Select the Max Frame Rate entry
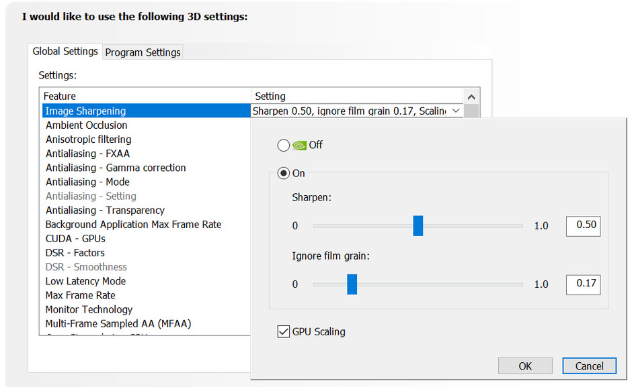Screen dimensions: 632x387 (80, 295)
